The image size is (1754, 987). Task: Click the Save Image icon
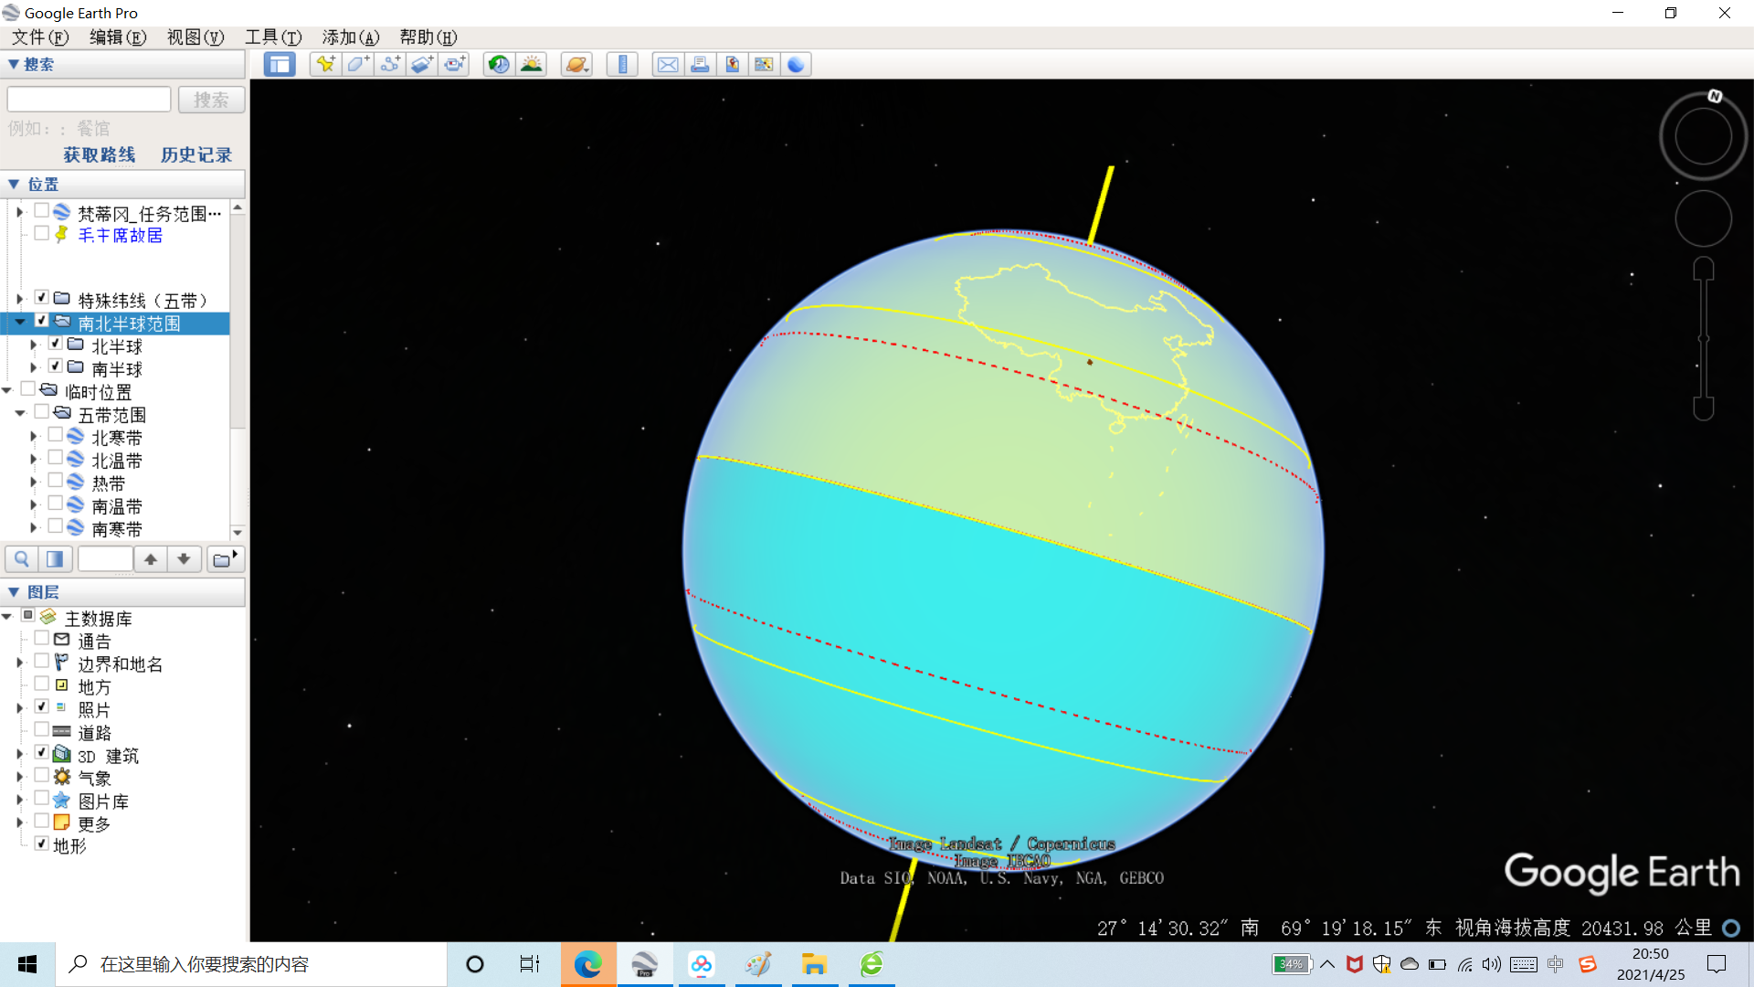click(x=732, y=64)
